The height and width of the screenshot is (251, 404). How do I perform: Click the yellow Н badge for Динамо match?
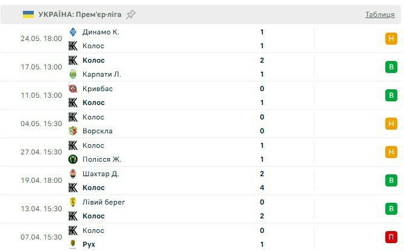click(391, 39)
